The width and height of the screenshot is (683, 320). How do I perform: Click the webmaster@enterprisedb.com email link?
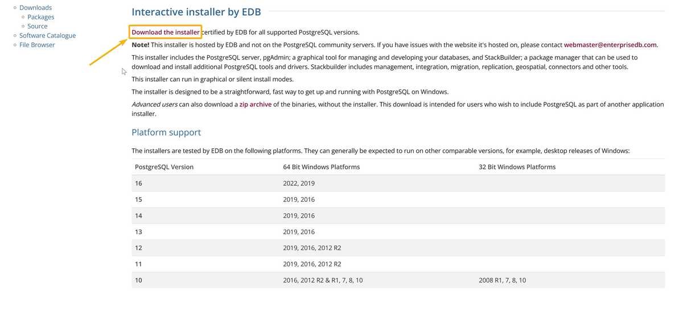coord(610,45)
